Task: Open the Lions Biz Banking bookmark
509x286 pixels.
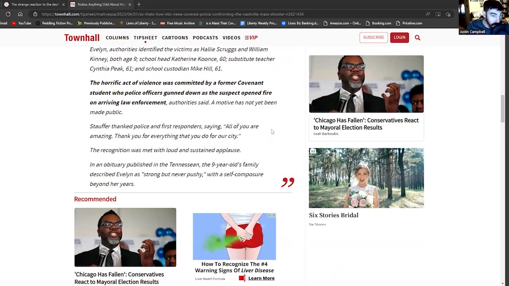Action: [300, 23]
